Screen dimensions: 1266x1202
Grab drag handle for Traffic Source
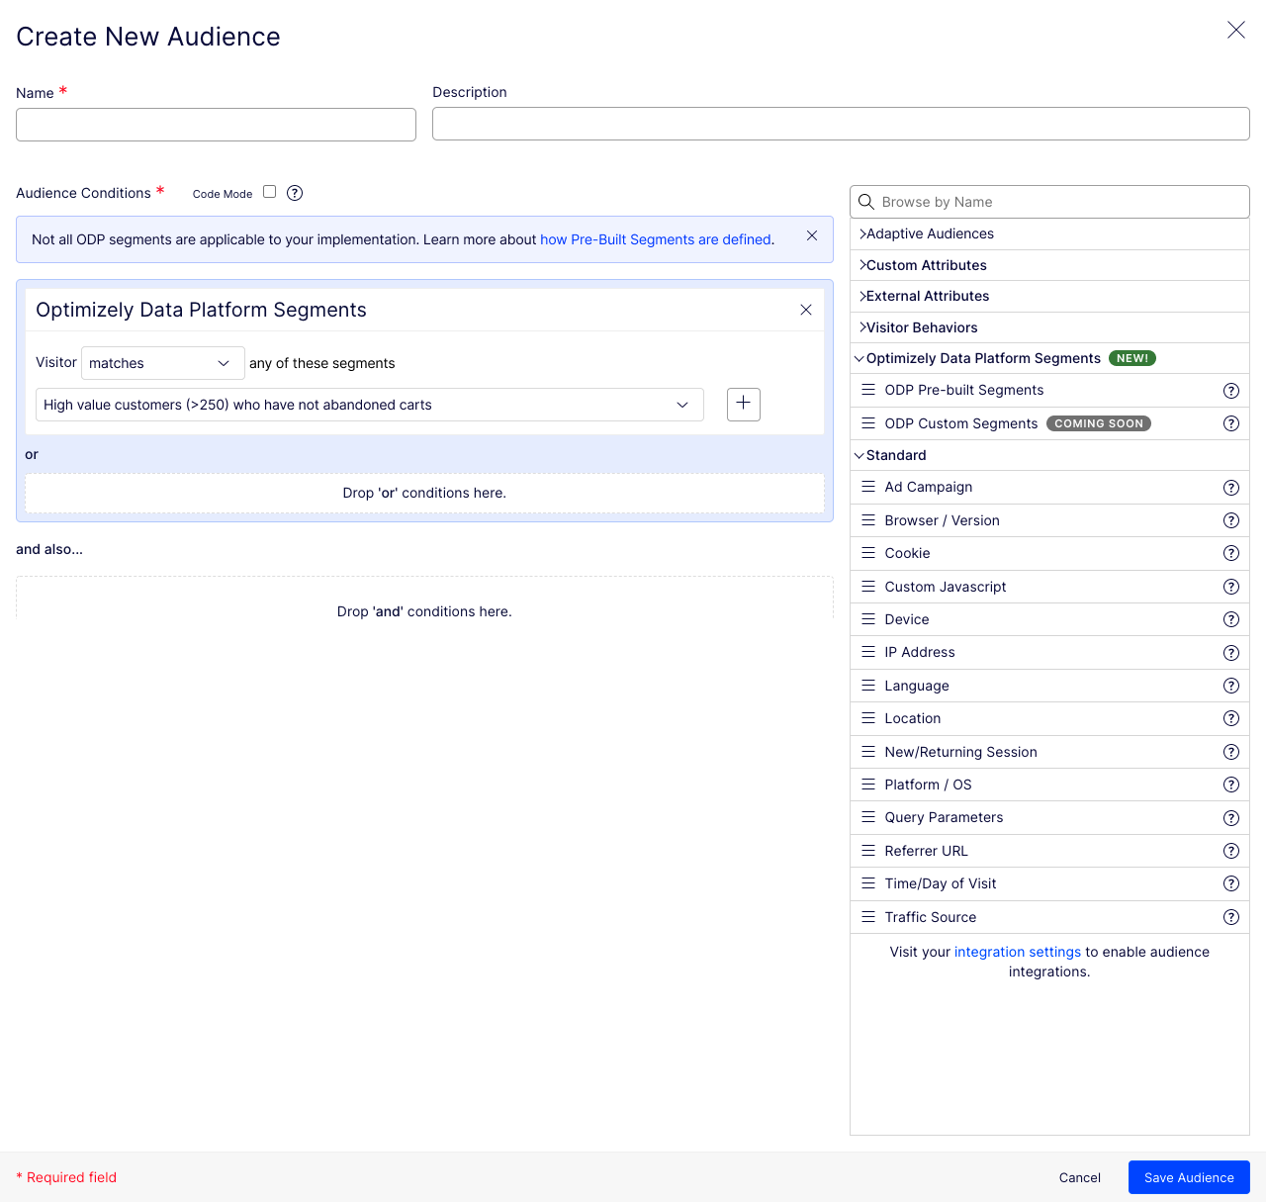(868, 917)
